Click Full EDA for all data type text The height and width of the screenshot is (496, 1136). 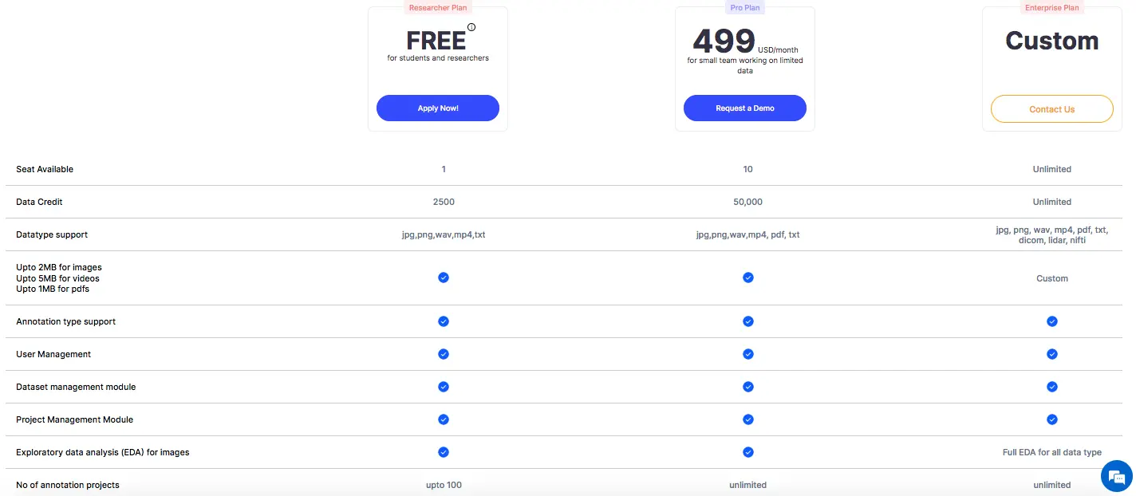[x=1052, y=452]
